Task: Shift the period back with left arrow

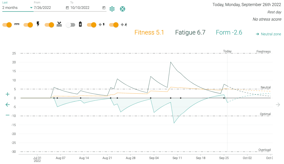Action: pyautogui.click(x=8, y=105)
